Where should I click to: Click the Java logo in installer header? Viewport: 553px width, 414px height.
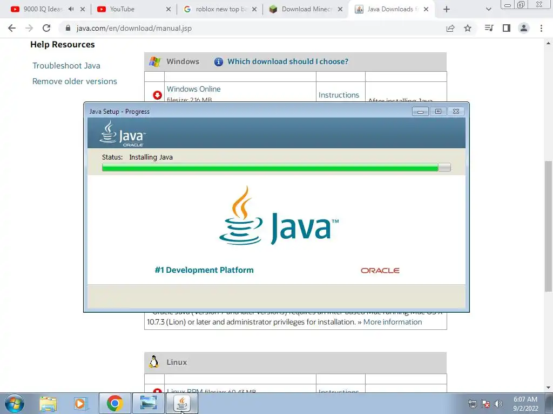123,134
